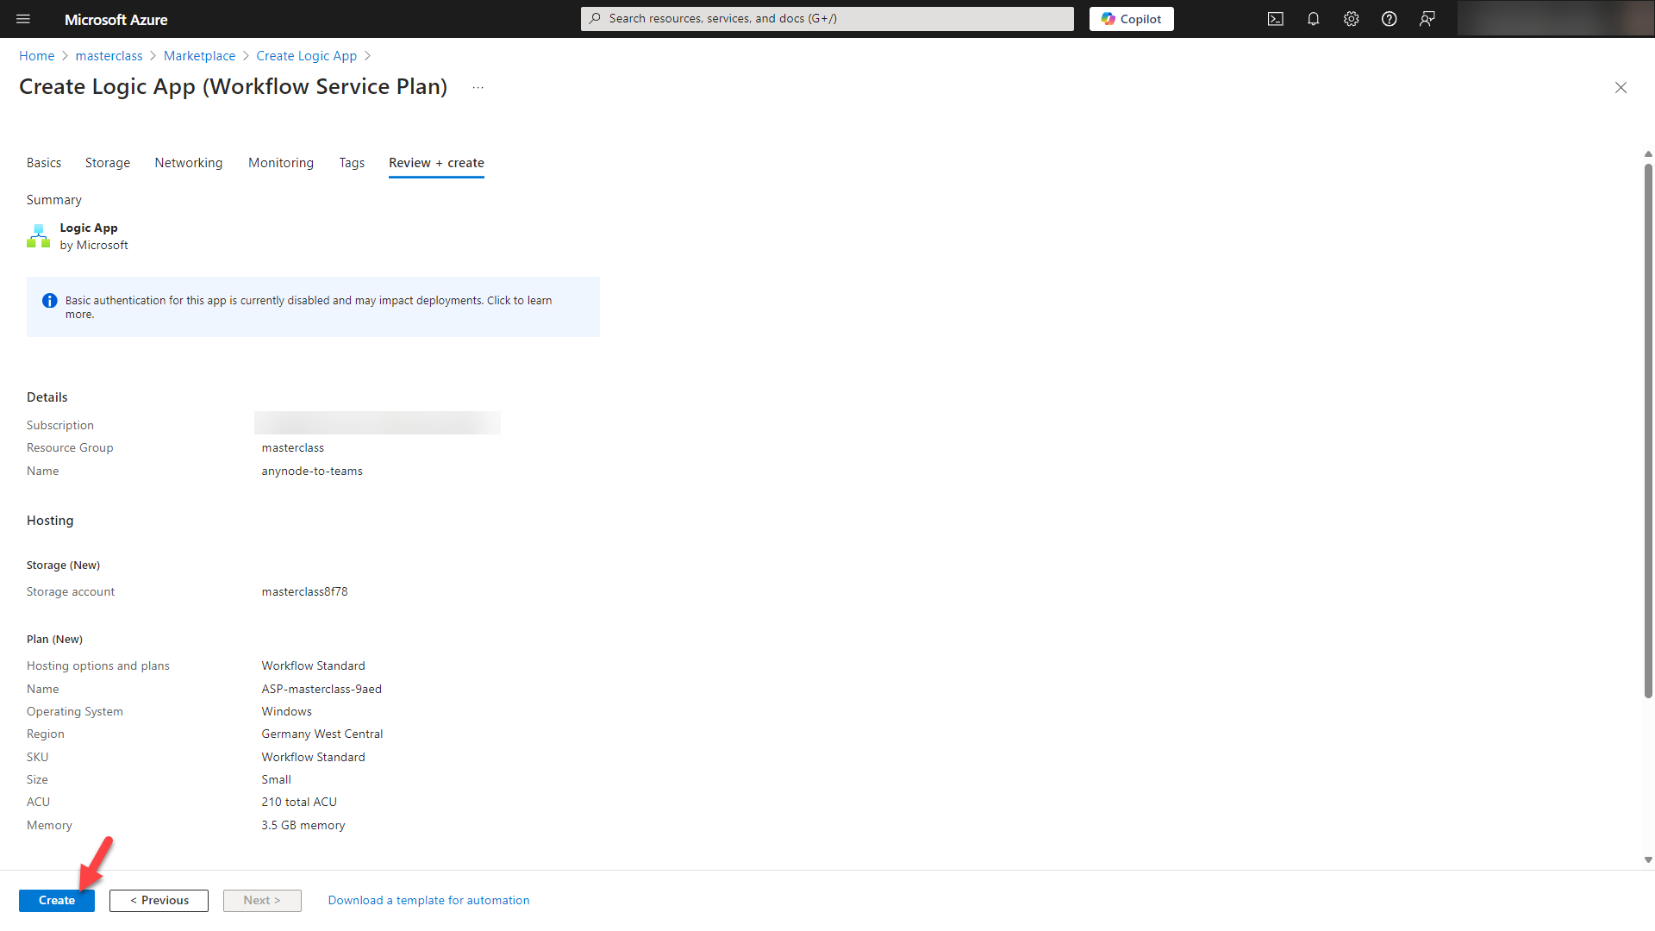The height and width of the screenshot is (931, 1655).
Task: Click the info icon in the authentication banner
Action: [x=49, y=300]
